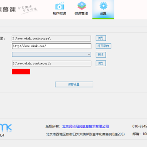Click the D:\www.wkmk.com\record\ path field
Viewport: 147px width, 147px height.
[51, 63]
